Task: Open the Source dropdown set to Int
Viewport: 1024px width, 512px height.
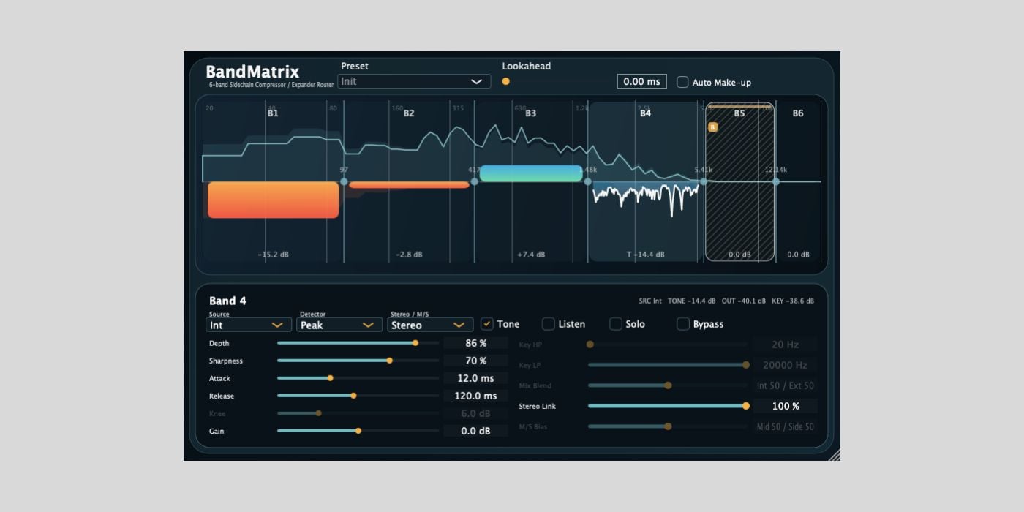Action: point(249,325)
